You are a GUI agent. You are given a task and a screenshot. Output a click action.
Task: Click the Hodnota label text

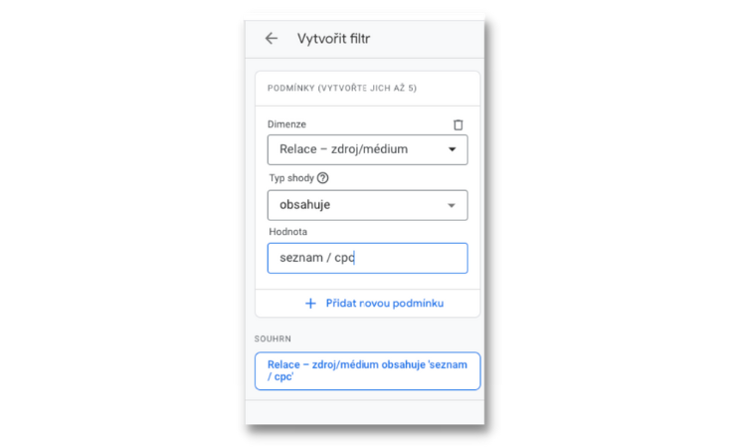pos(288,232)
